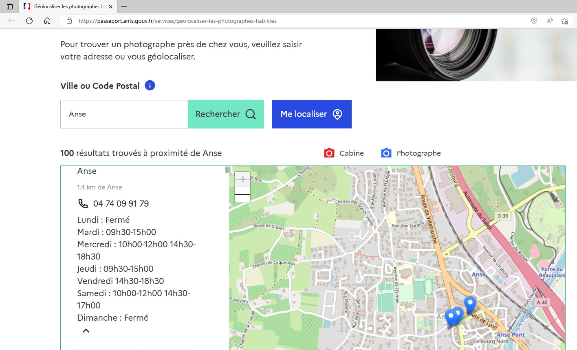Call phone number 04 74 09 91 79

click(x=121, y=203)
